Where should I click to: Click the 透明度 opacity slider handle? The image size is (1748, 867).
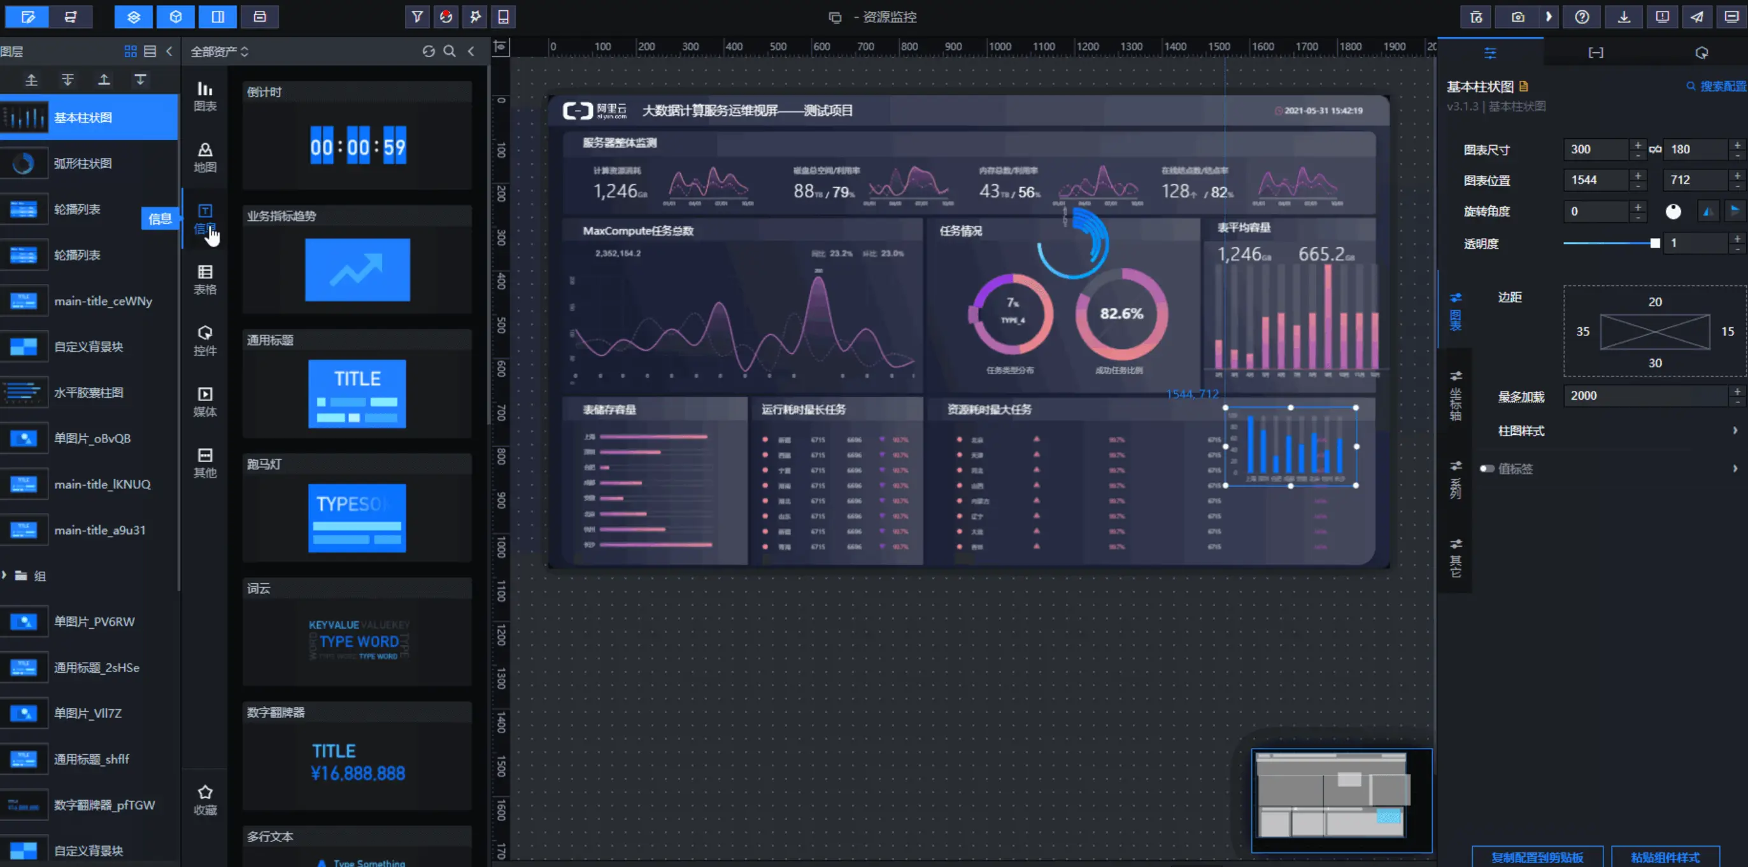1655,243
